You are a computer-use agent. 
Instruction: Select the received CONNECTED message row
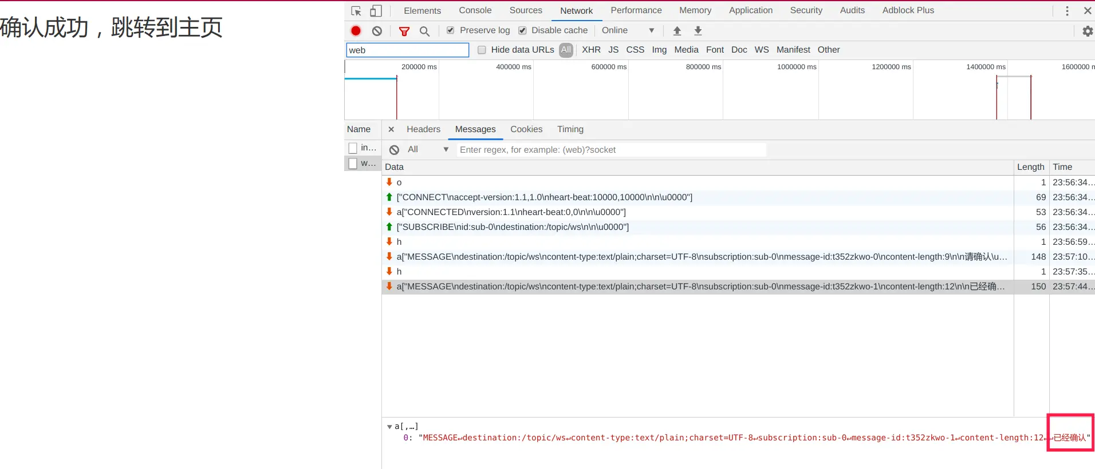click(x=738, y=212)
